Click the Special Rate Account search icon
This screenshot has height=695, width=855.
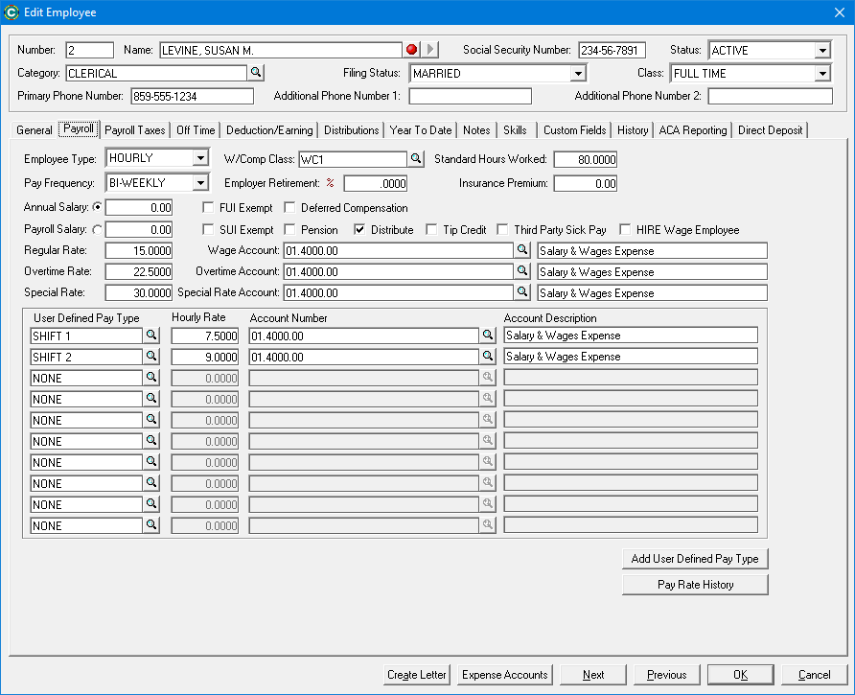pos(521,292)
